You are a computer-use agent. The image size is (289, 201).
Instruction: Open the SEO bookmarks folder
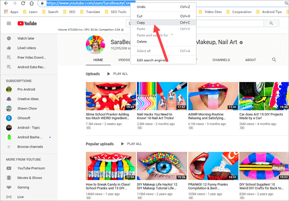(x=69, y=12)
